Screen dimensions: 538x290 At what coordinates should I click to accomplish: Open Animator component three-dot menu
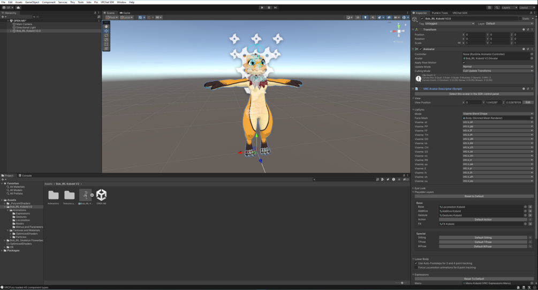[x=532, y=49]
